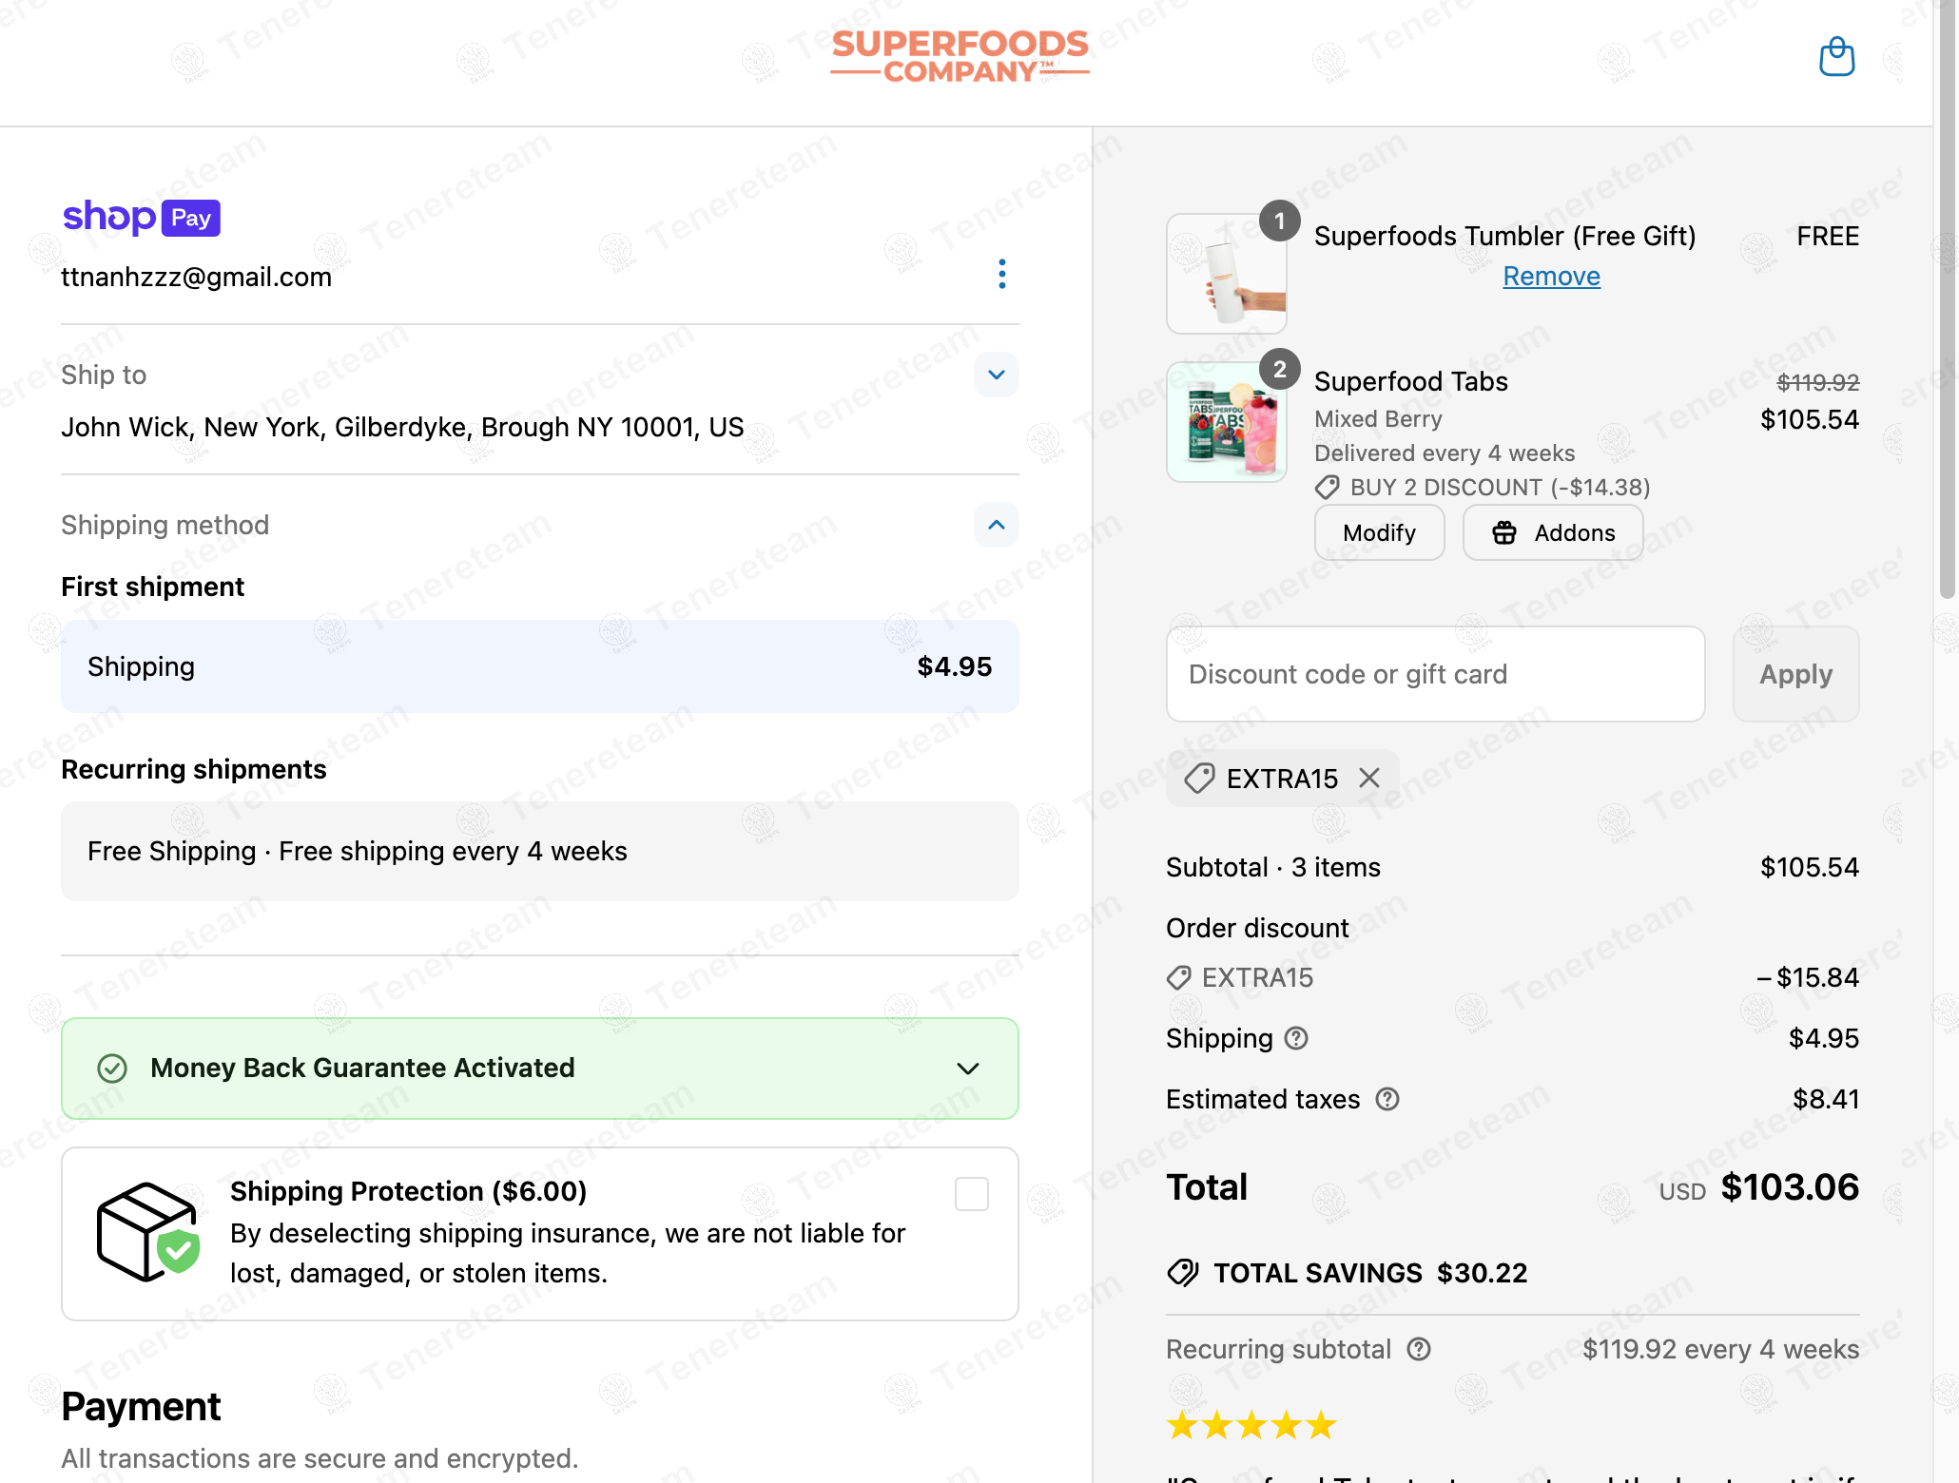Click the Discount code or gift card field
The height and width of the screenshot is (1483, 1959).
[1435, 674]
